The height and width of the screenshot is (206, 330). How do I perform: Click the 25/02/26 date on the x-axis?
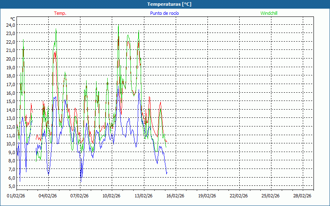(271, 196)
